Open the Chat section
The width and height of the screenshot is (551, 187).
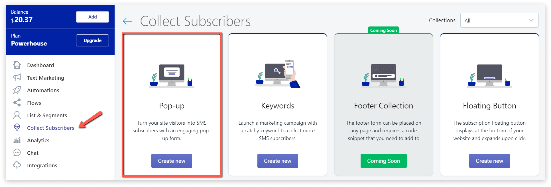click(x=33, y=153)
